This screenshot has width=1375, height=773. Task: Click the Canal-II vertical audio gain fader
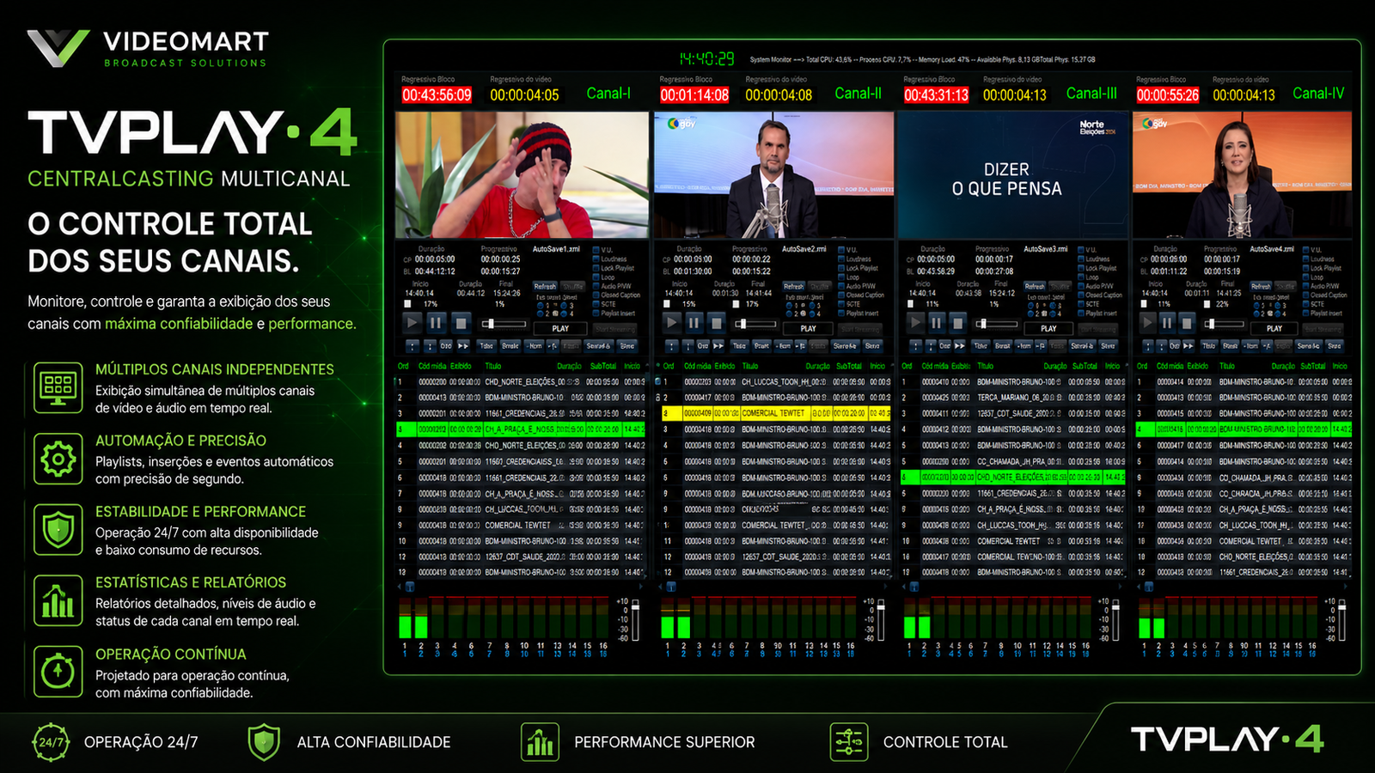click(x=879, y=618)
